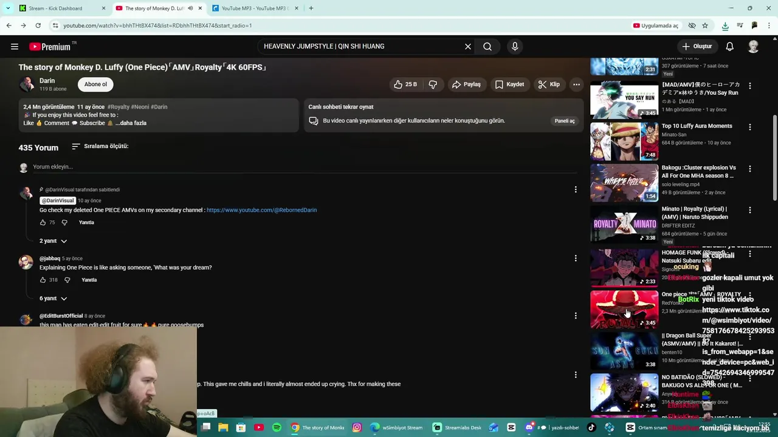
Task: Expand 2 yanıt replies
Action: 53,241
